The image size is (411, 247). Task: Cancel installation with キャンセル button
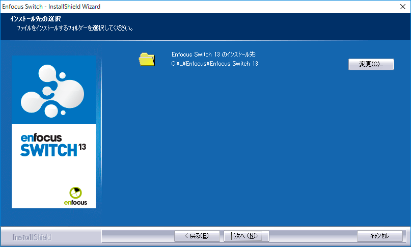point(379,236)
